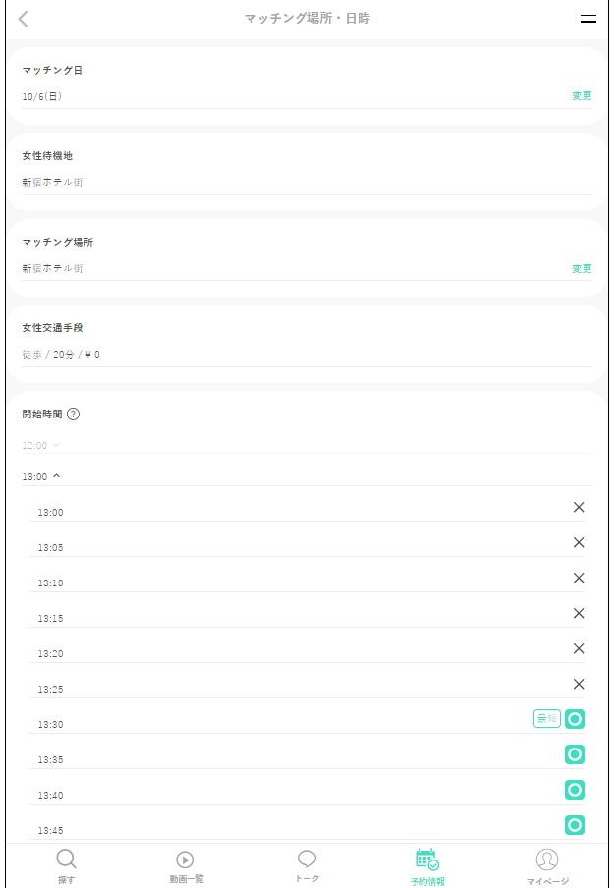Change the マッチング場所 location
This screenshot has height=888, width=614.
(582, 268)
